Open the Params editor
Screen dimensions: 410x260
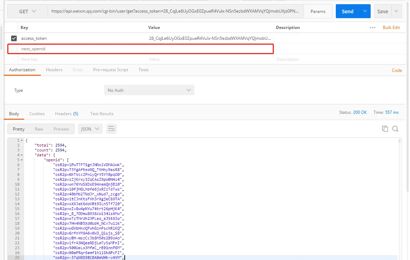pos(318,11)
